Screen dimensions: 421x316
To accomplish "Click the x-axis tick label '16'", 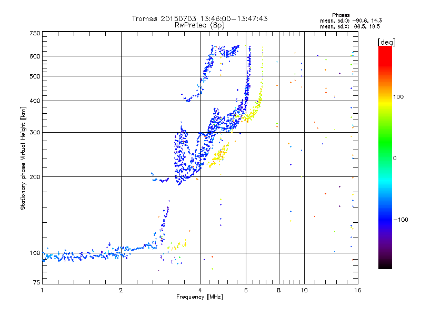I will (x=358, y=290).
